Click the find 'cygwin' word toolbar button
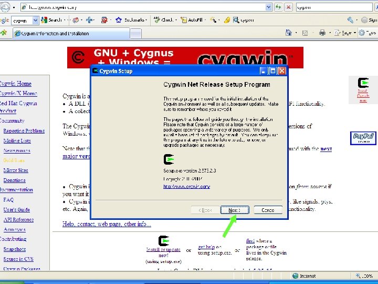The height and width of the screenshot is (284, 378). tap(244, 20)
